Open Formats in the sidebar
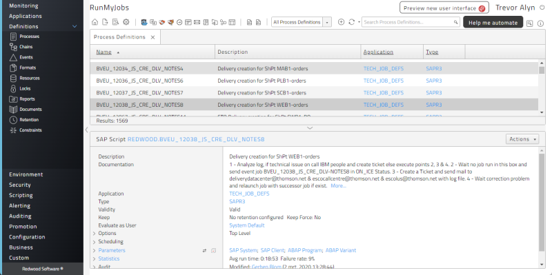Screen dimensions: 552x275 coord(28,68)
